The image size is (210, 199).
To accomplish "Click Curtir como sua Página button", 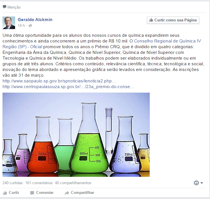I will [173, 20].
